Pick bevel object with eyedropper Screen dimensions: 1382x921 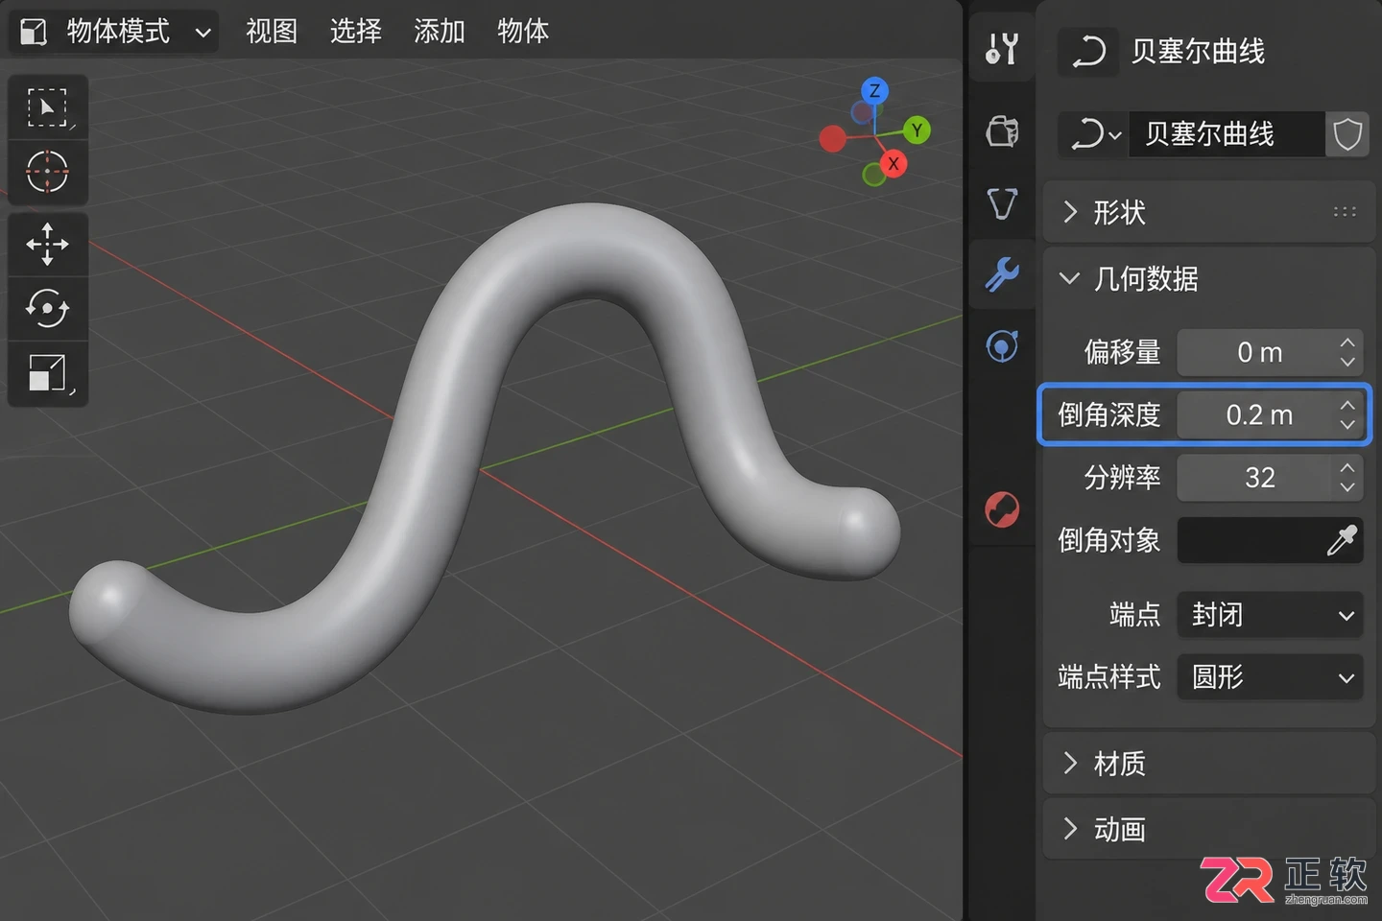[x=1342, y=540]
